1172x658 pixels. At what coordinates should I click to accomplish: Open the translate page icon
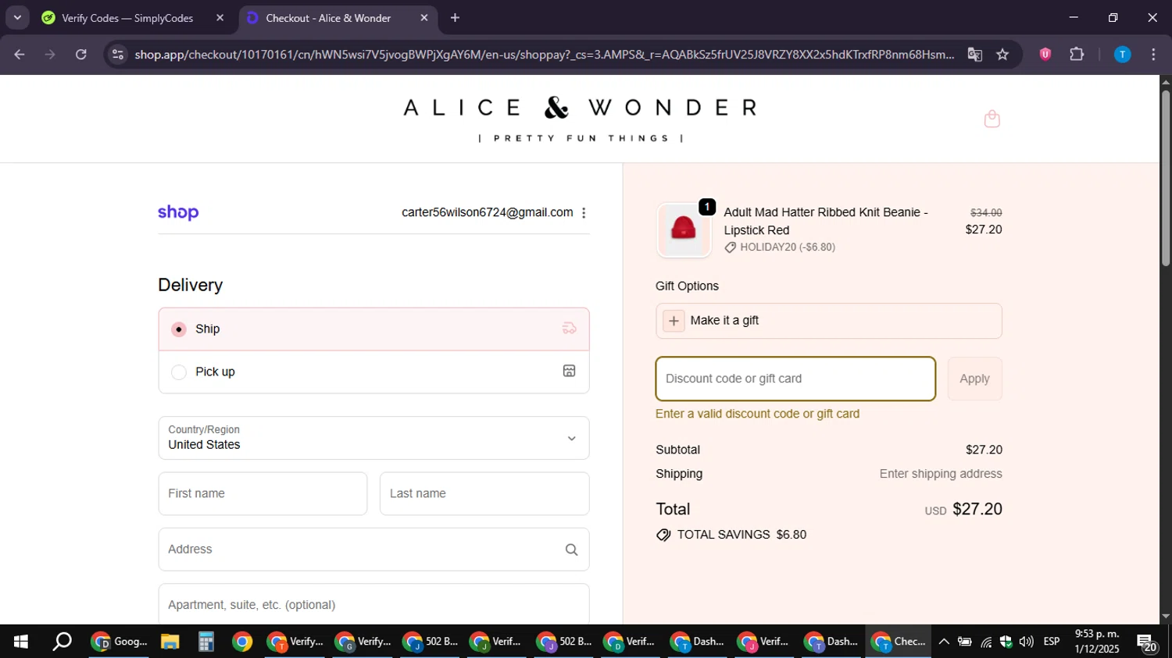click(974, 54)
